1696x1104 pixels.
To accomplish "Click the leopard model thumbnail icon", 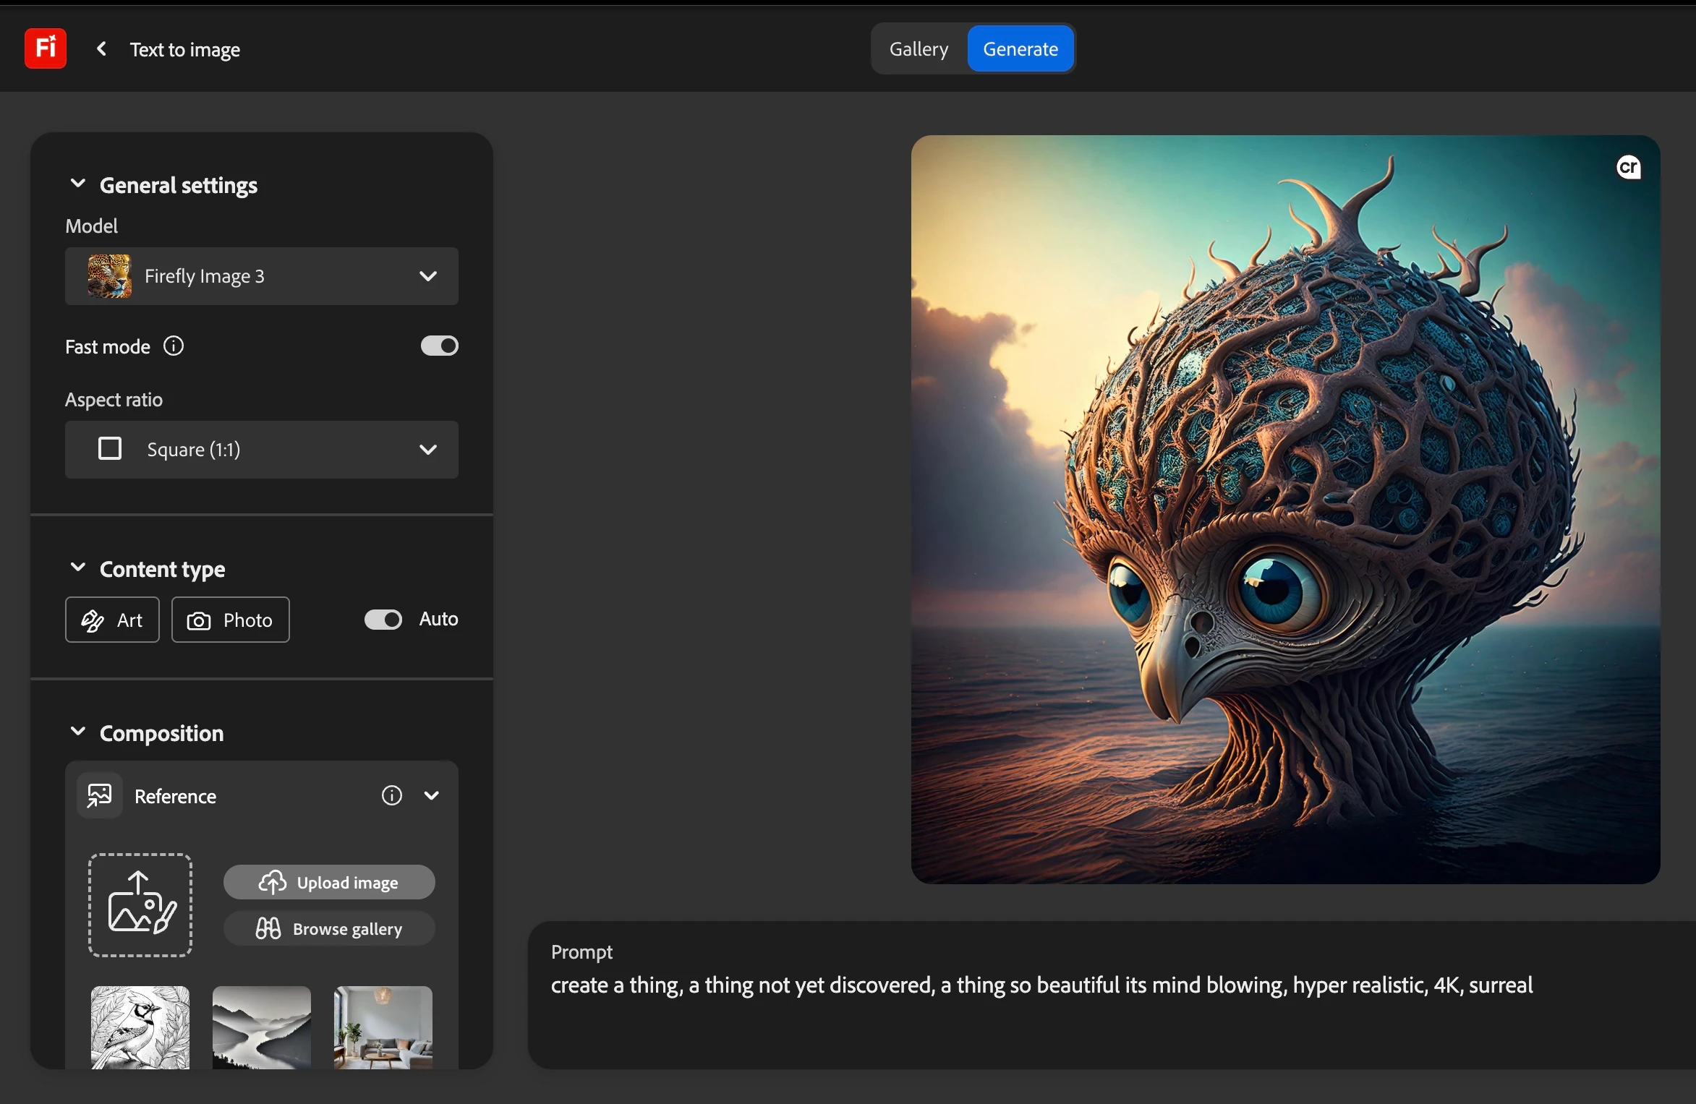I will pyautogui.click(x=109, y=276).
